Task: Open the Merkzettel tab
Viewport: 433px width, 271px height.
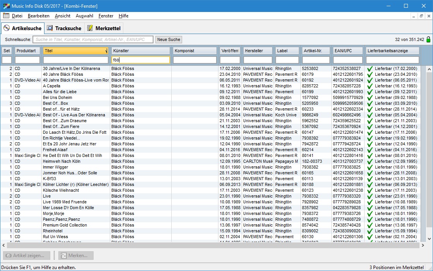Action: pyautogui.click(x=104, y=28)
